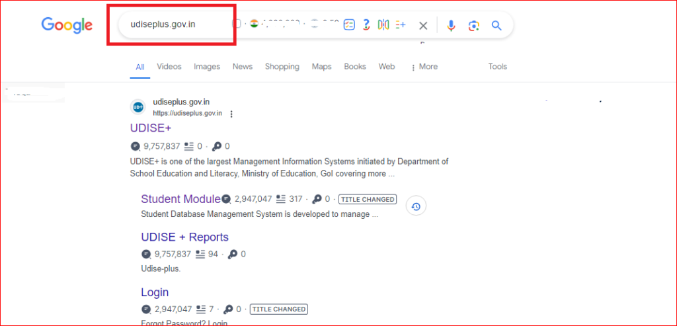
Task: Click list icon under UDISE+ title
Action: 189,146
